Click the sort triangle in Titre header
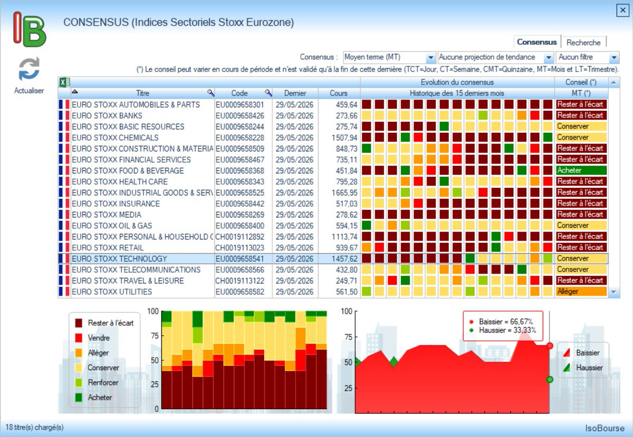 click(74, 92)
